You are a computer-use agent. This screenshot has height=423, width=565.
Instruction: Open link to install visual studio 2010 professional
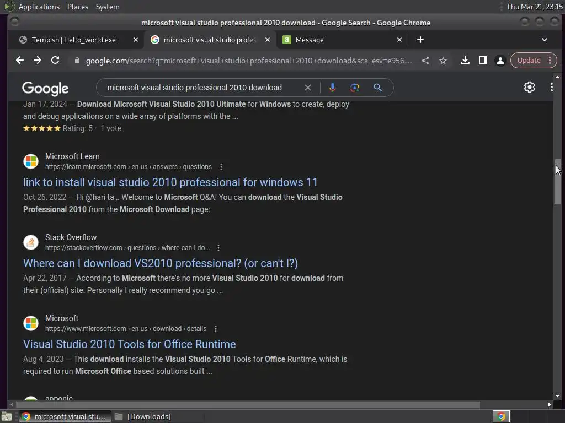170,182
